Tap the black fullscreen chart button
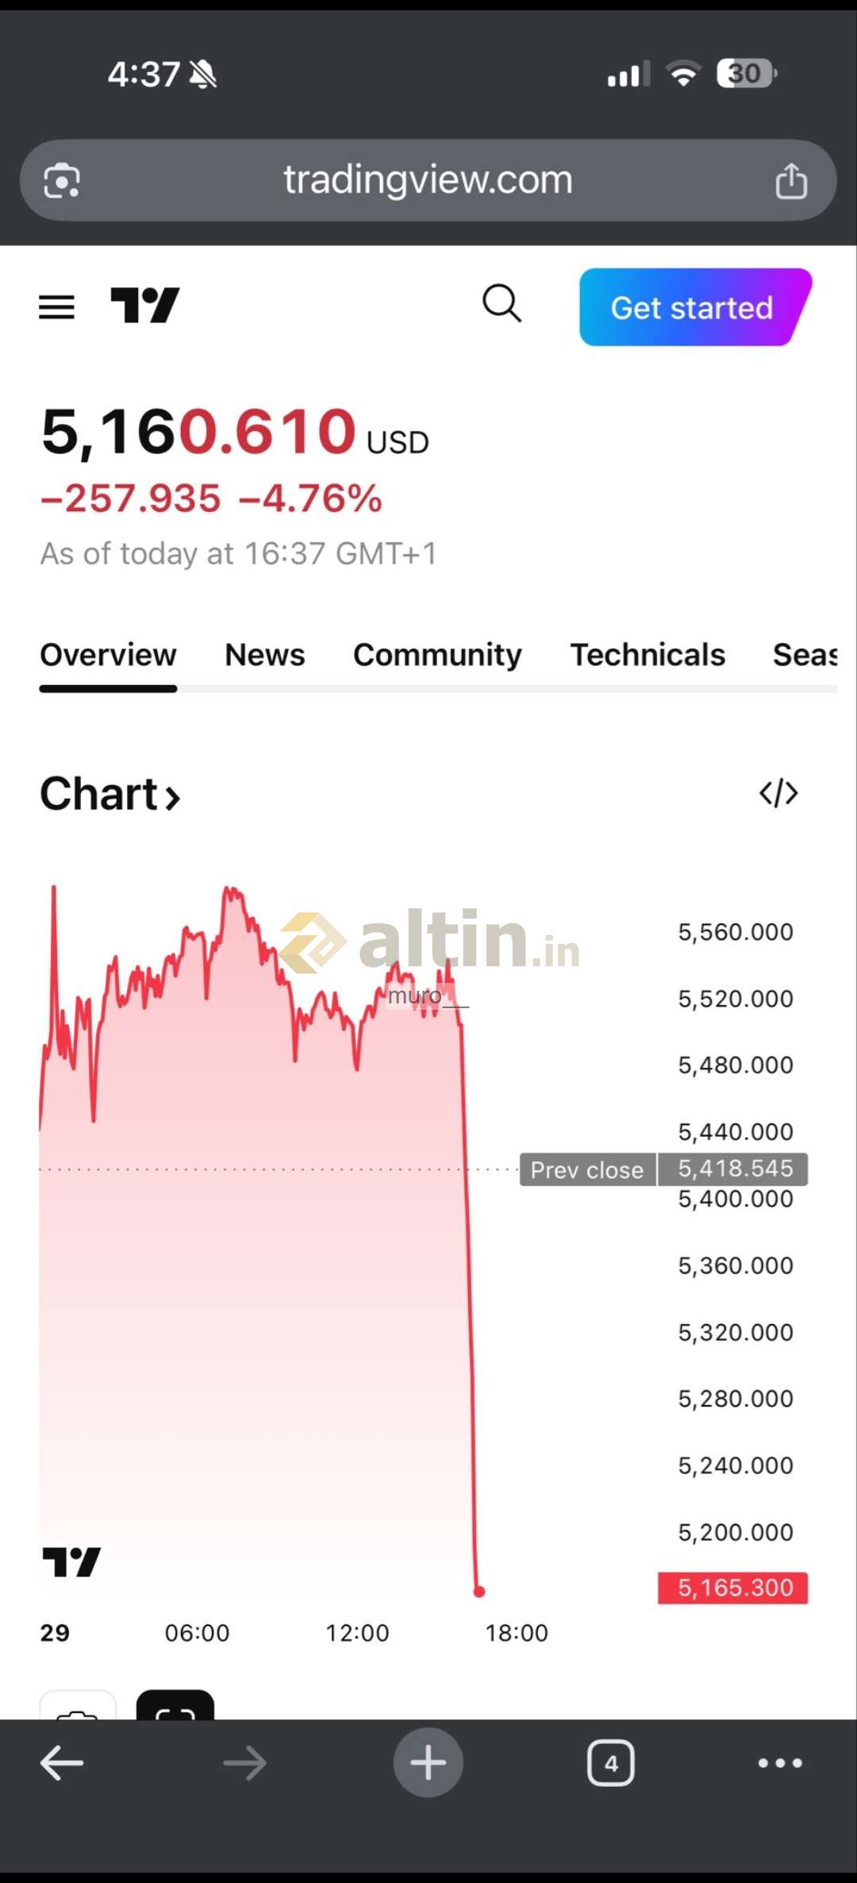 tap(175, 1707)
